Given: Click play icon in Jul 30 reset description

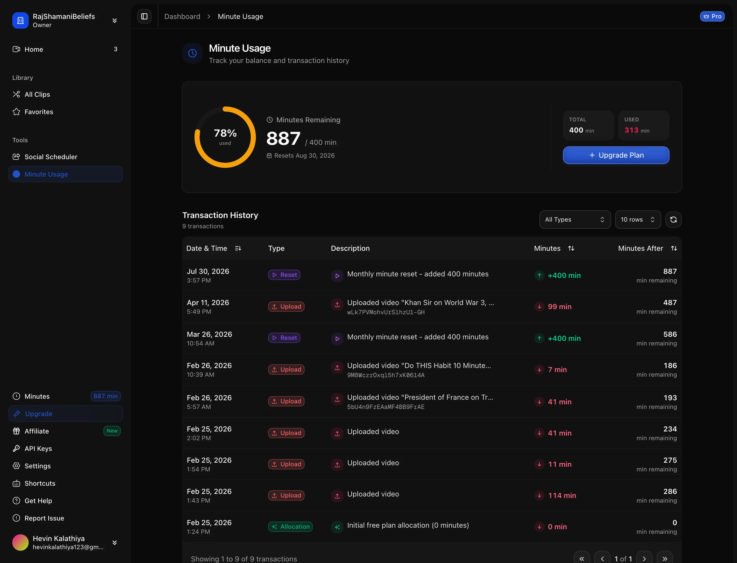Looking at the screenshot, I should pyautogui.click(x=337, y=276).
